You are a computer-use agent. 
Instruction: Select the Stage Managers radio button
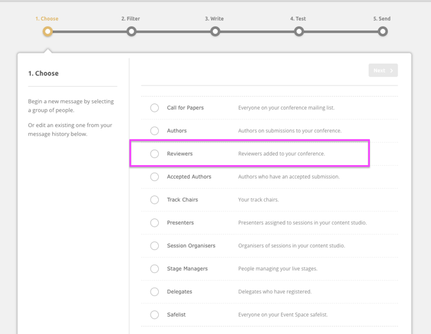[x=154, y=268]
